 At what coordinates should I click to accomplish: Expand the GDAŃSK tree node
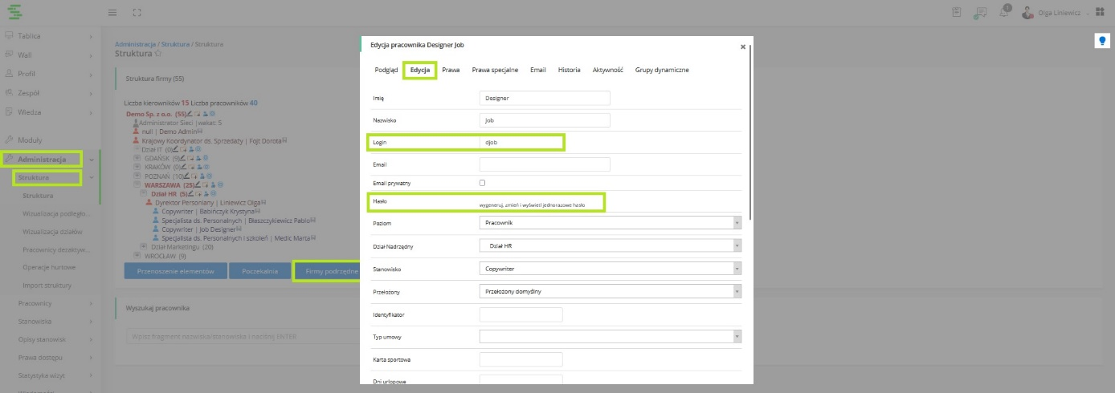click(137, 159)
